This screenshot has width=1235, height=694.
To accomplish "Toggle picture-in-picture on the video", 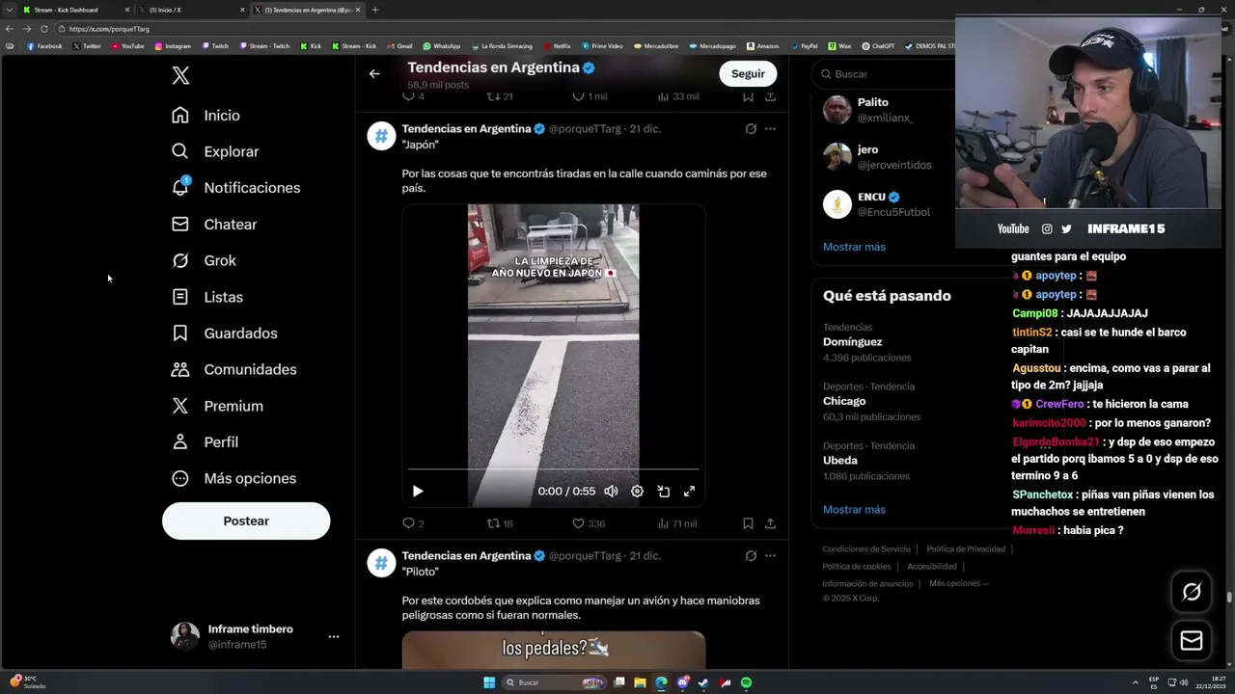I will (663, 491).
